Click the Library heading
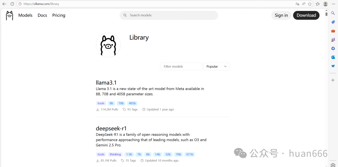The height and width of the screenshot is (167, 338). [x=139, y=38]
